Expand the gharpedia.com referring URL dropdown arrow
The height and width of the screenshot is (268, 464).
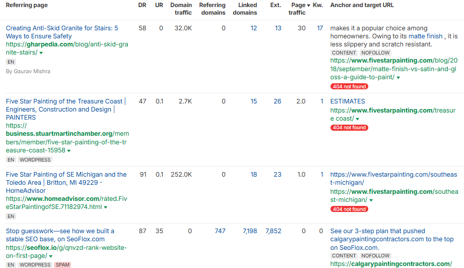(41, 53)
